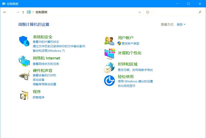Viewport: 206px width, 138px height.
Task: Open the 类别 view mode dropdown
Action: coord(181,25)
